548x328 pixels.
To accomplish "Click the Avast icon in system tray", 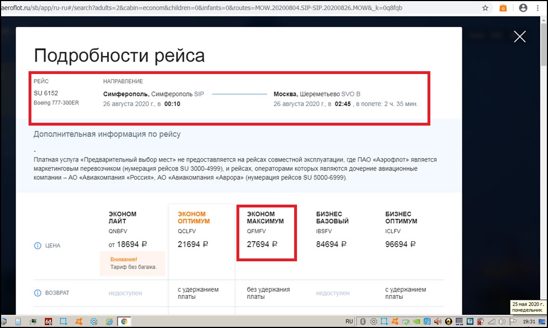I will 395,321.
